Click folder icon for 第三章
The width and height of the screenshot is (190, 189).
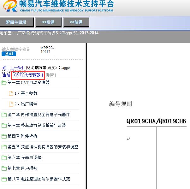coord(4,125)
